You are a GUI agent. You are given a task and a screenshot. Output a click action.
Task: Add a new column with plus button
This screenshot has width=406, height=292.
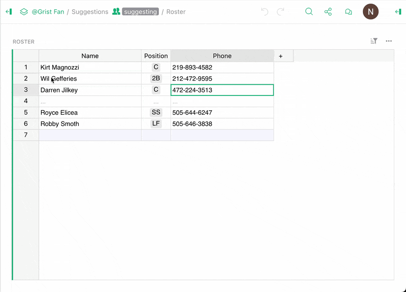tap(281, 56)
